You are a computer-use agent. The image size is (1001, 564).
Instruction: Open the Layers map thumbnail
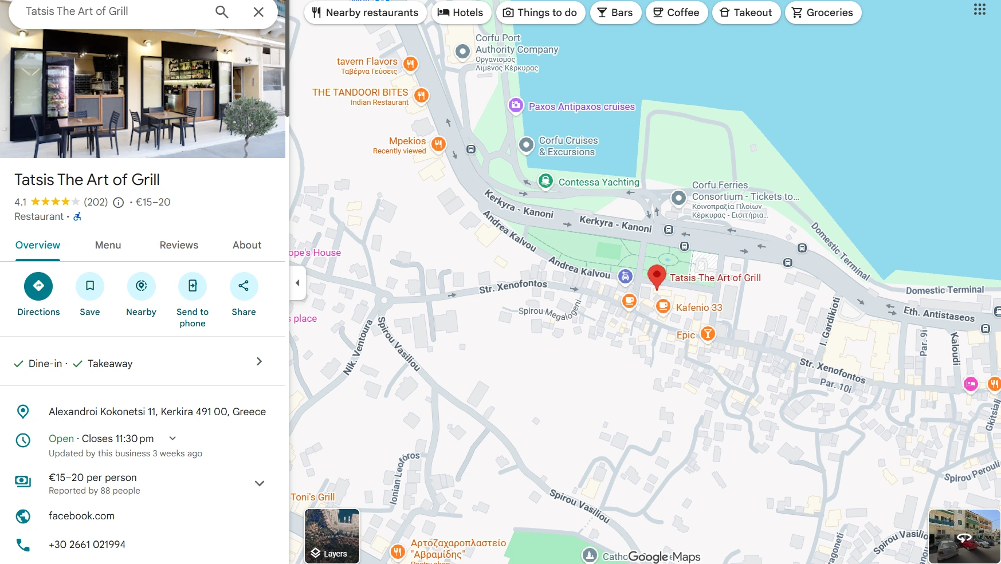[332, 536]
